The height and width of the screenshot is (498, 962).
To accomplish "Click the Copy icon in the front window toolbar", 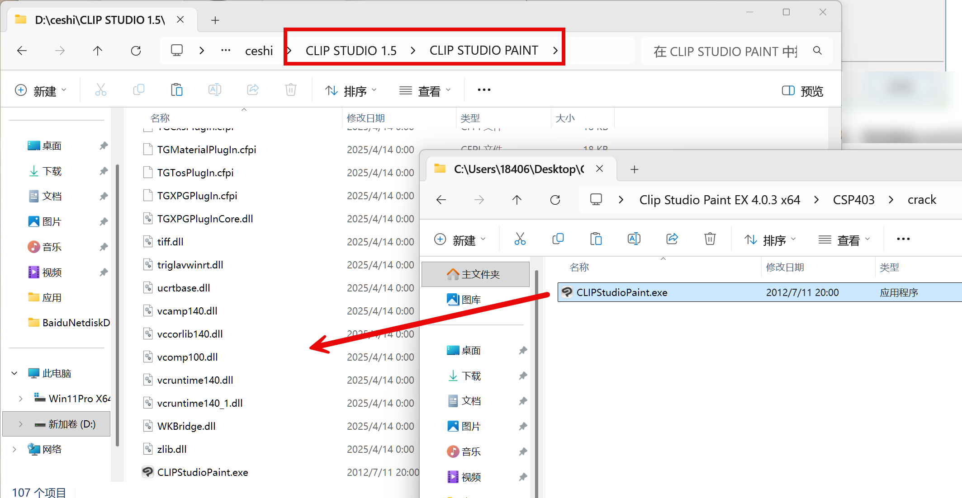I will 558,239.
